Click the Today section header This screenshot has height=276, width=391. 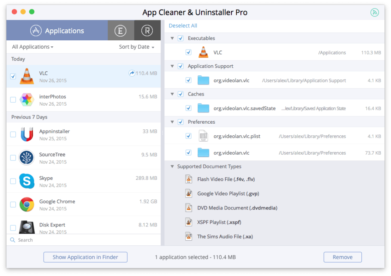tap(84, 59)
